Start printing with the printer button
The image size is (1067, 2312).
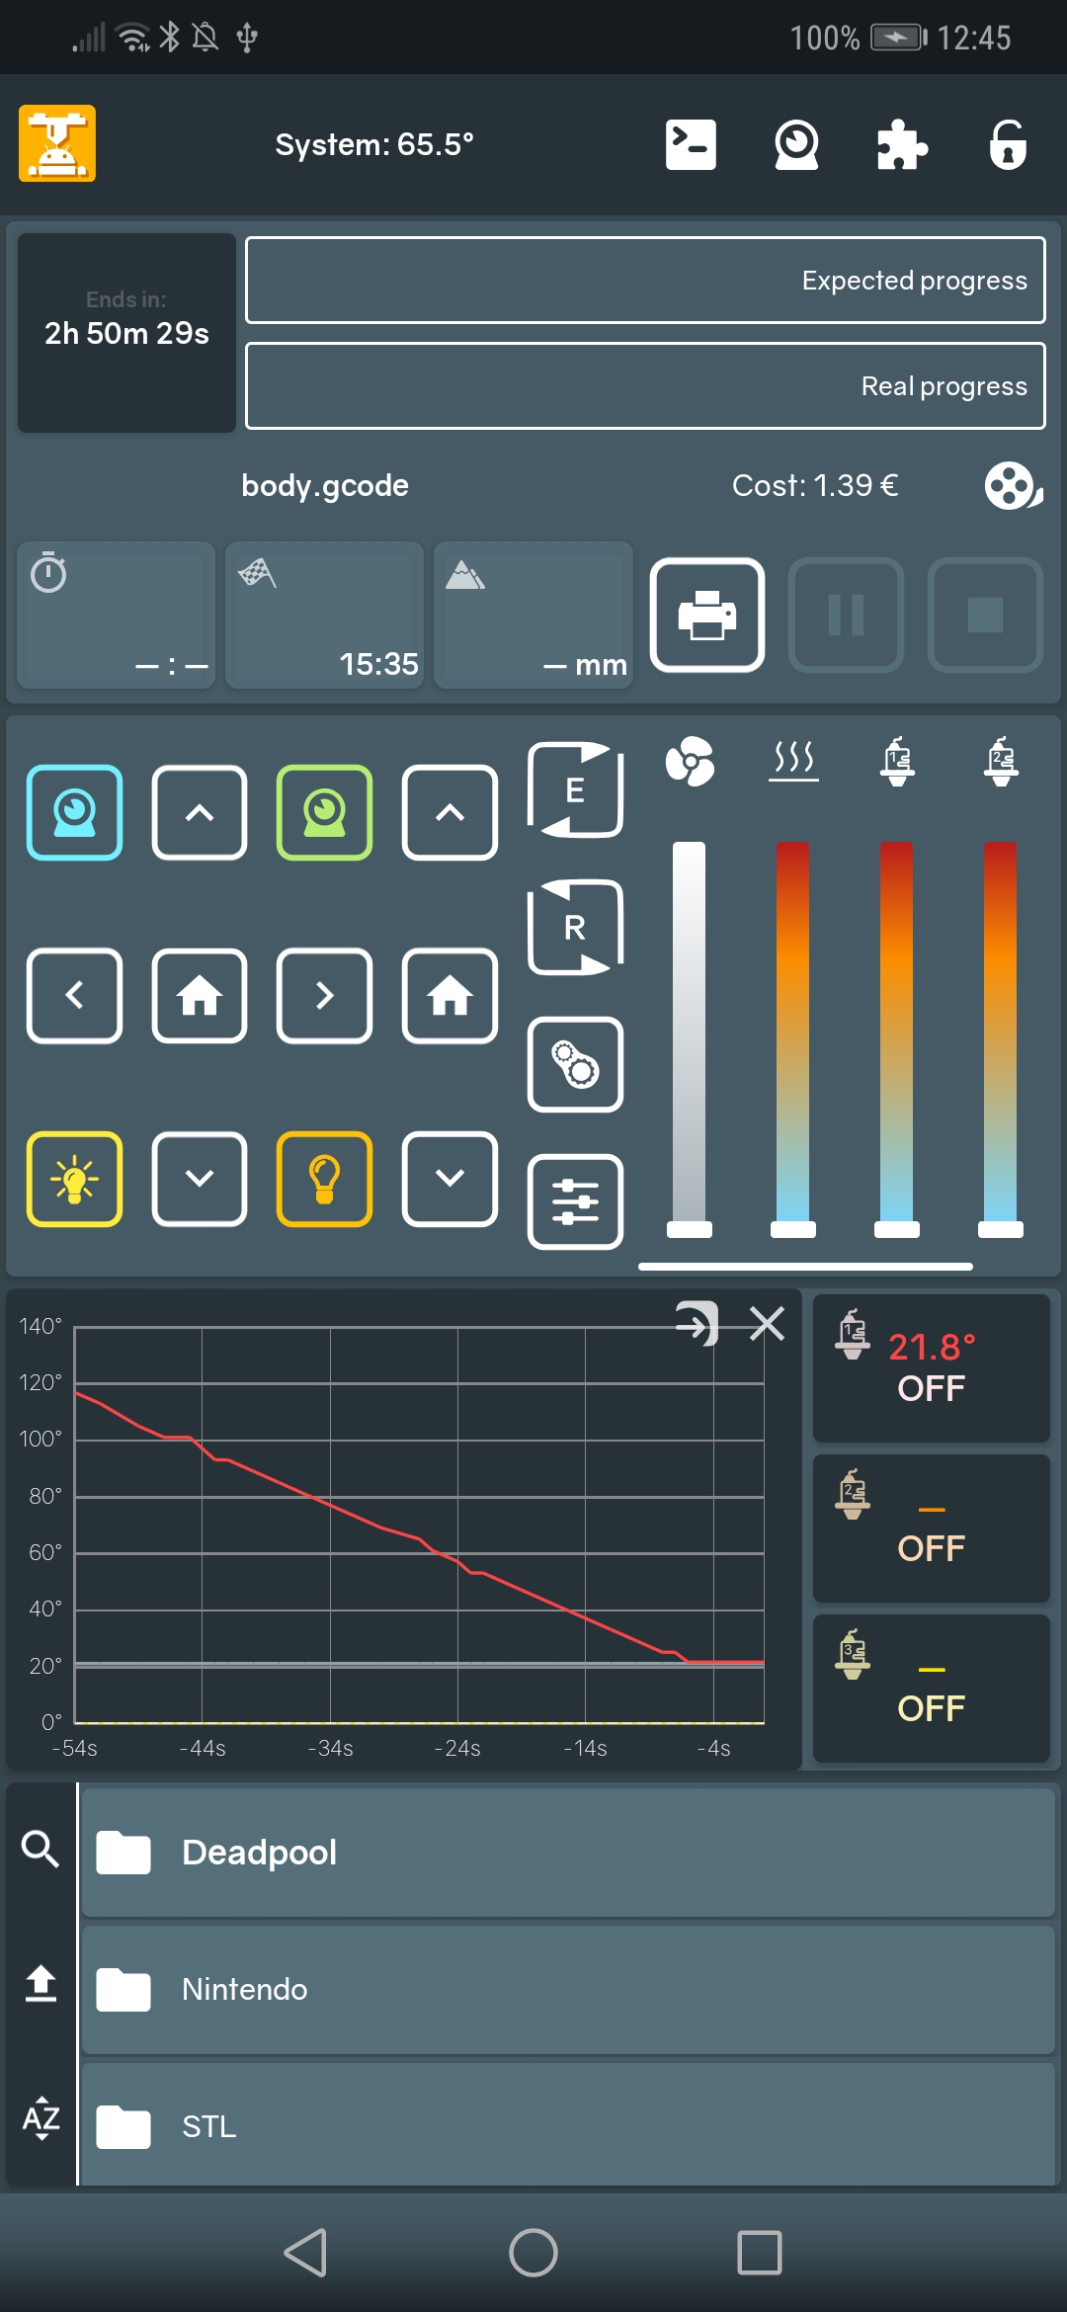(x=706, y=615)
